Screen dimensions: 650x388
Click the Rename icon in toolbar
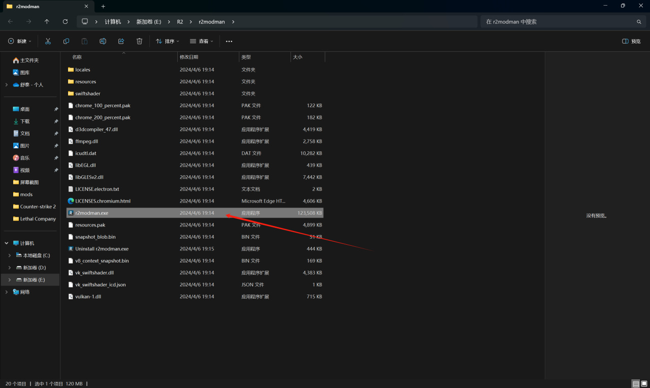(x=103, y=41)
